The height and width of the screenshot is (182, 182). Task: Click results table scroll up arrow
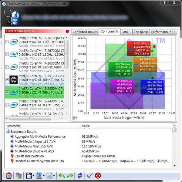click(x=174, y=125)
